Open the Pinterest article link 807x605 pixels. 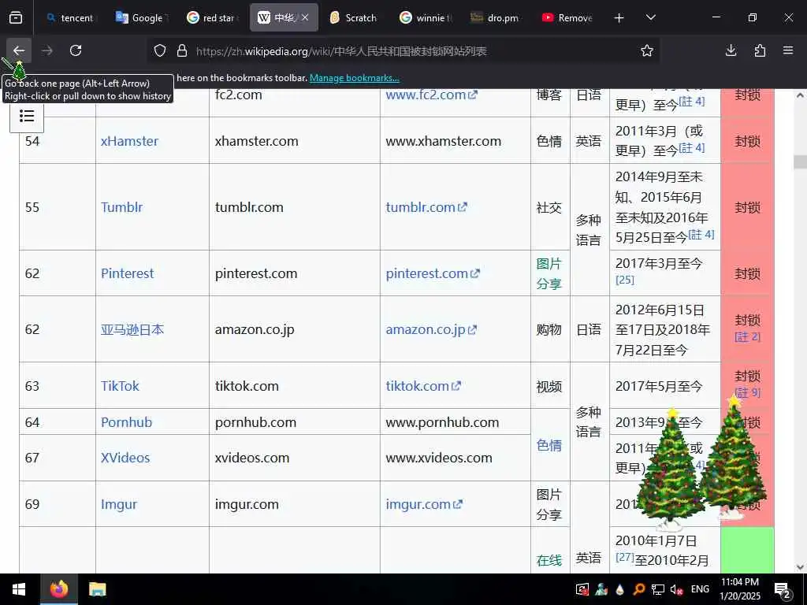tap(127, 273)
